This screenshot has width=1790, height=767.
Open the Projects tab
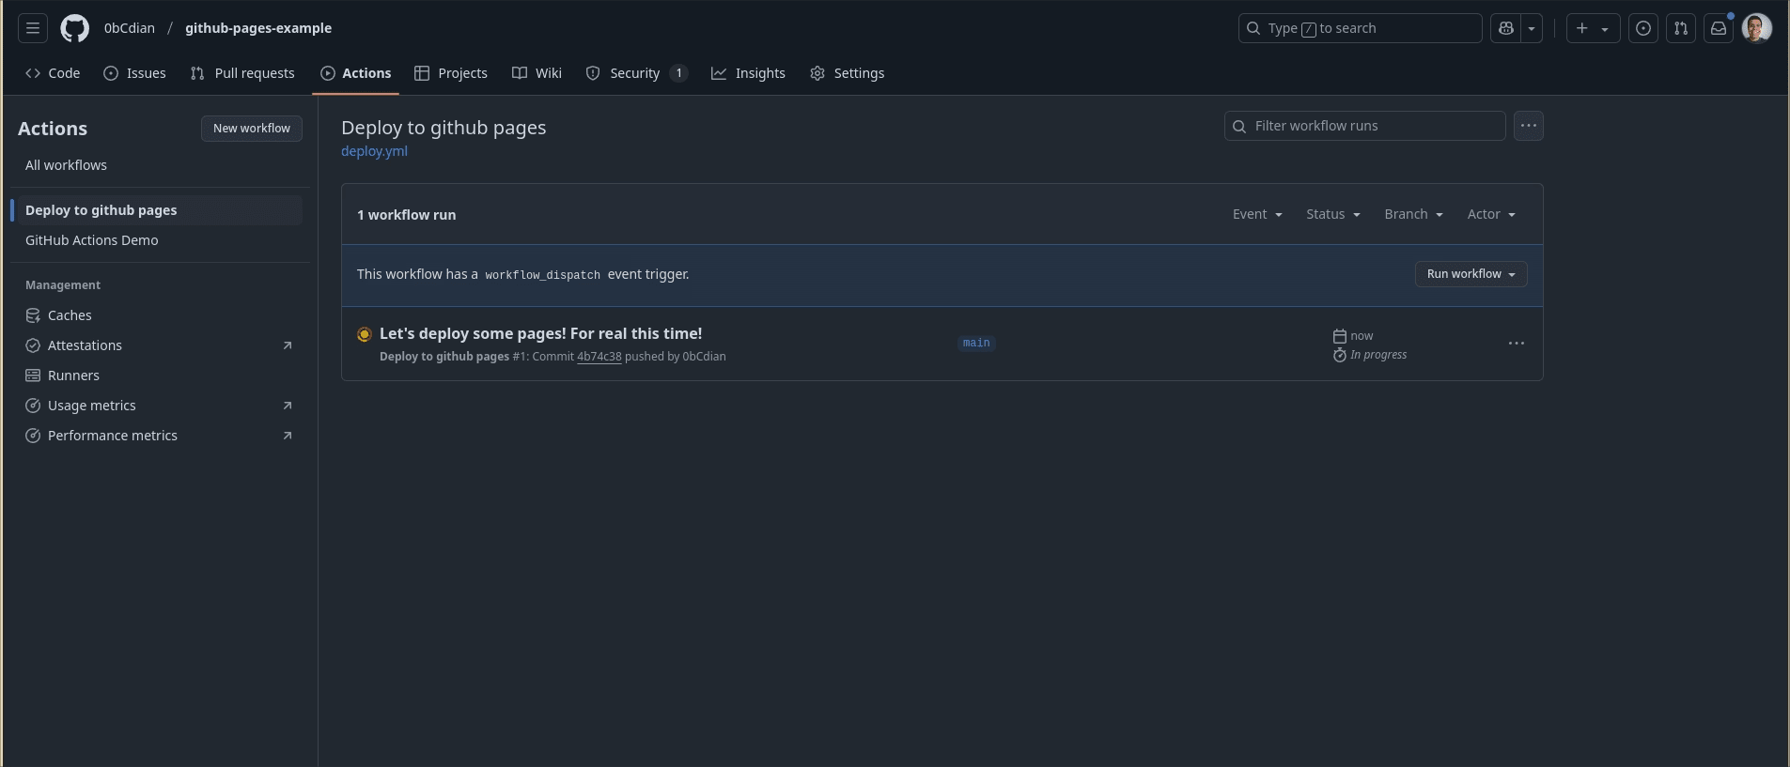(451, 73)
